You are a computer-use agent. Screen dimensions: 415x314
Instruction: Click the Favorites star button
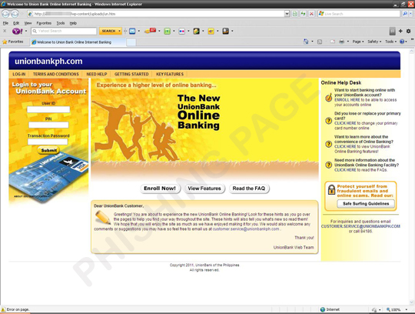click(x=13, y=42)
